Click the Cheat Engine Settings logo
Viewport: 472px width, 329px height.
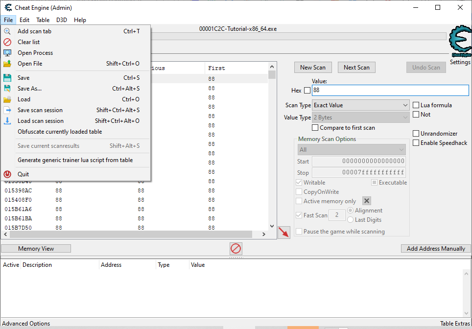pyautogui.click(x=460, y=42)
